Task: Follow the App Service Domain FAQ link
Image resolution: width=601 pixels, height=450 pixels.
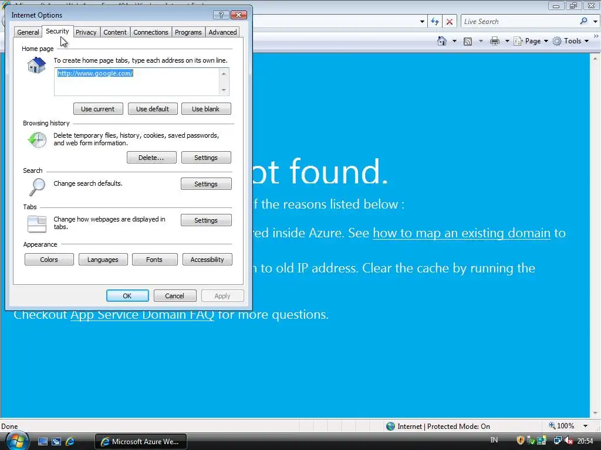Action: [142, 315]
